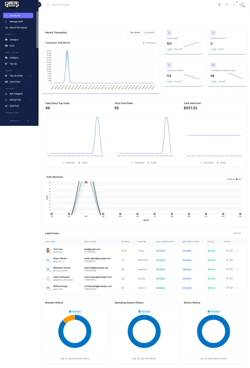250x368 pixels.
Task: Click the Total Users card icon
Action: click(x=169, y=33)
